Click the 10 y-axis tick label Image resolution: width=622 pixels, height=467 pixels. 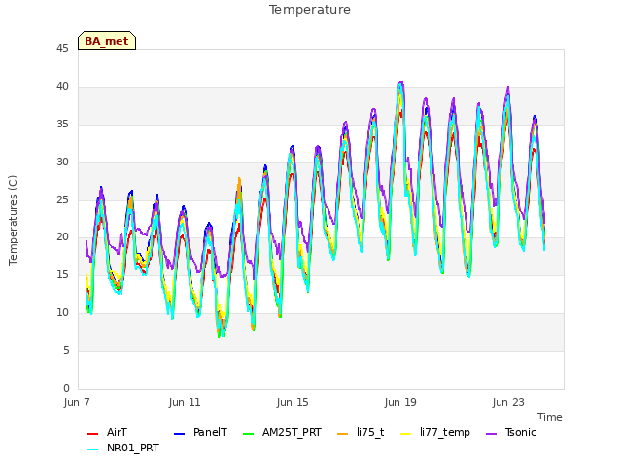[x=62, y=313]
